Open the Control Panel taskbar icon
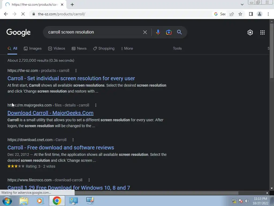The width and height of the screenshot is (274, 206). [73, 201]
